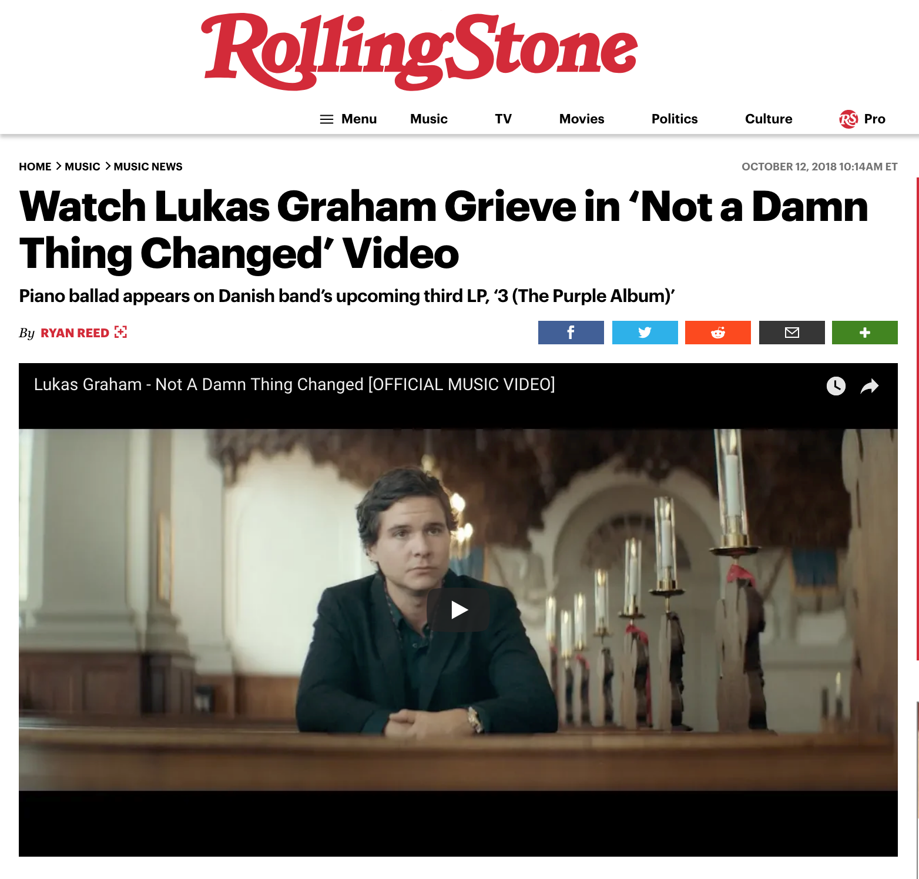Screen dimensions: 919x879
Task: Open the hamburger Menu
Action: (348, 119)
